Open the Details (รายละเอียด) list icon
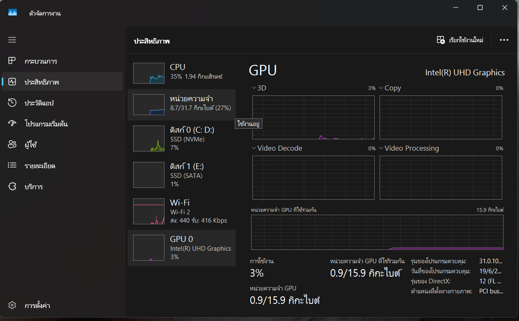The image size is (519, 321). (12, 166)
